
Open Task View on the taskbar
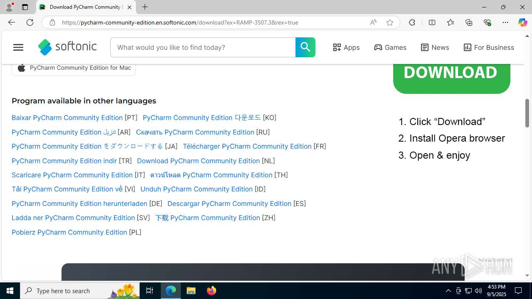coord(150,291)
